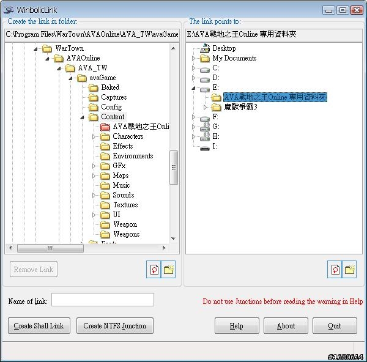Viewport: 367px width, 362px height.
Task: Click the Config folder icon
Action: (94, 107)
